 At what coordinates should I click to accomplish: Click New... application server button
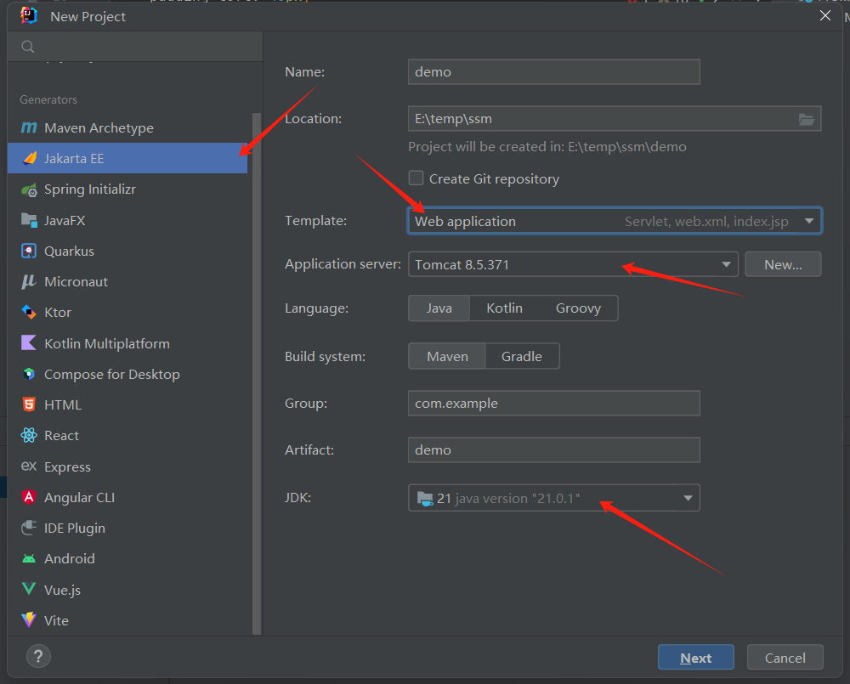[783, 264]
